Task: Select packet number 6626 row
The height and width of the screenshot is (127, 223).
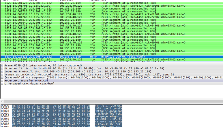Action: point(112,20)
